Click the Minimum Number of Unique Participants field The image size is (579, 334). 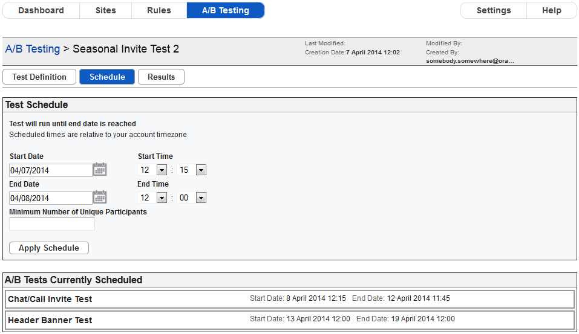[x=52, y=224]
